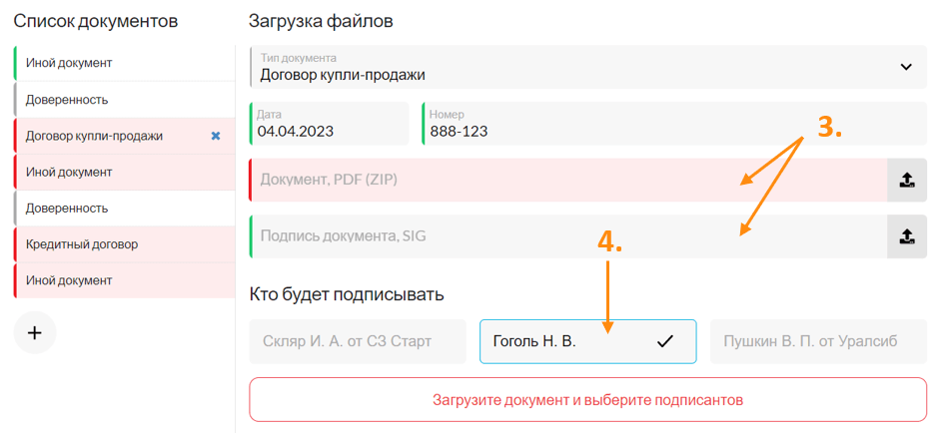The image size is (943, 433).
Task: Open the Иной документ entry below Кредитный договор
Action: 124,280
